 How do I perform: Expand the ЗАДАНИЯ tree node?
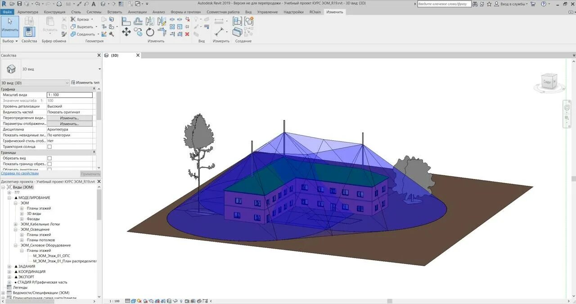coord(9,266)
